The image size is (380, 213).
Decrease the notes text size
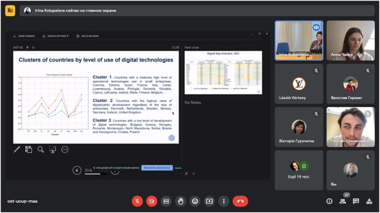point(193,174)
